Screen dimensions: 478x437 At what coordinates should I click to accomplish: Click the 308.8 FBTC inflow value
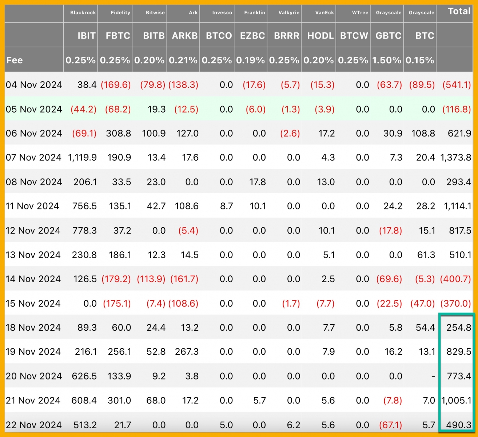[x=118, y=133]
